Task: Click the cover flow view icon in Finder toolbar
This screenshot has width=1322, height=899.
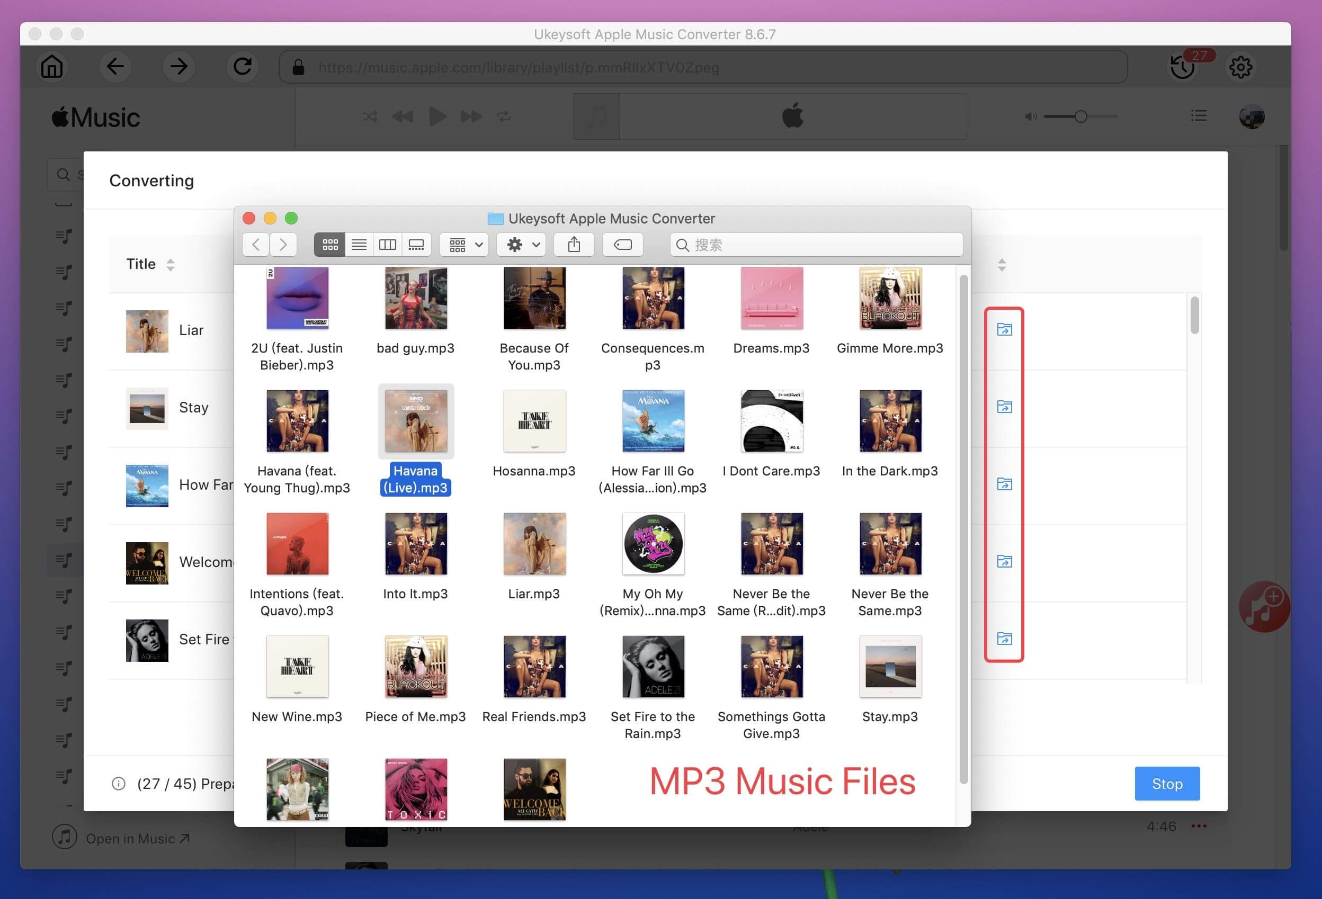Action: click(x=416, y=244)
